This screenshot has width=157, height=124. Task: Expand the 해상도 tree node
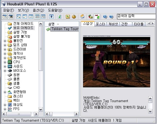pos(5,105)
